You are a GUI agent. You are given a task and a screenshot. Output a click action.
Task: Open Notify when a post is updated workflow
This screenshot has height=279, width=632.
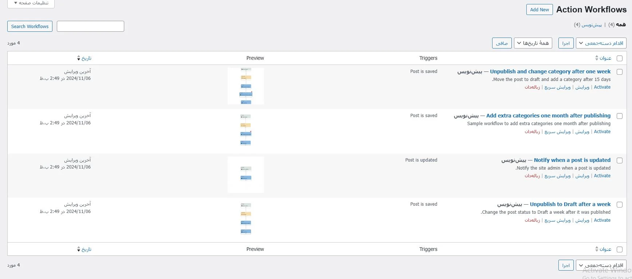[x=572, y=160]
